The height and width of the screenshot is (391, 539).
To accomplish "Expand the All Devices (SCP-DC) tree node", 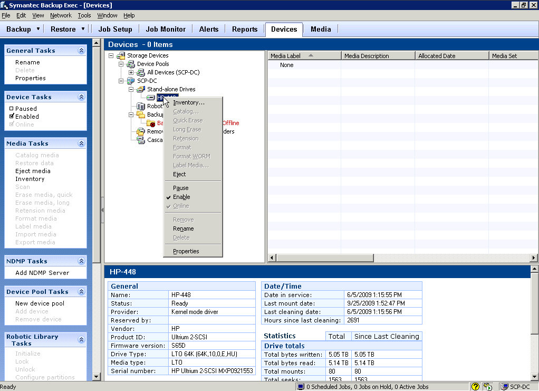I will coord(131,72).
